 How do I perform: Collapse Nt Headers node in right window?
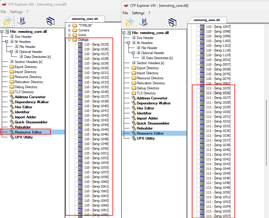tap(128, 43)
